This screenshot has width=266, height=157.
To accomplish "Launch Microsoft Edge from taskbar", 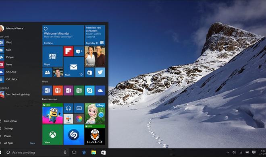I will coord(84,153).
